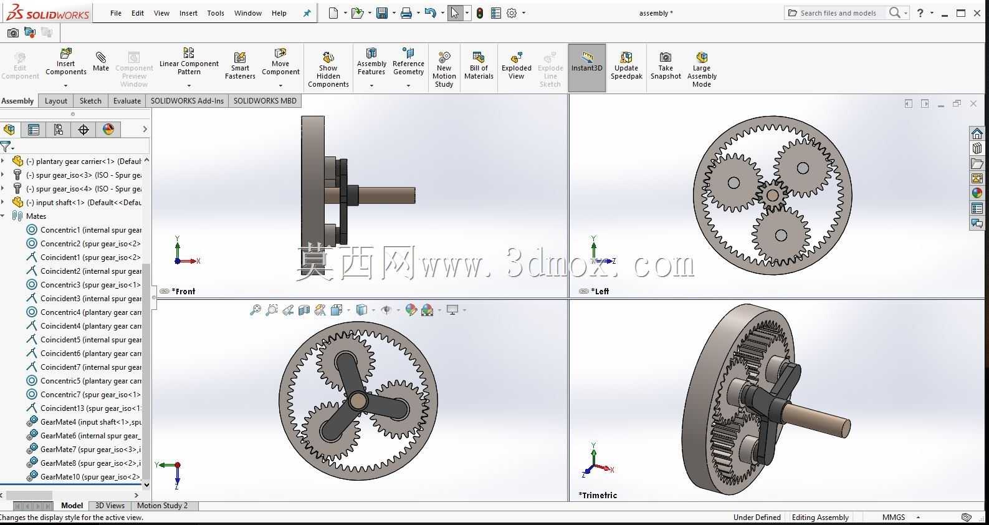The width and height of the screenshot is (989, 525).
Task: Click the Help question mark icon
Action: [x=920, y=13]
